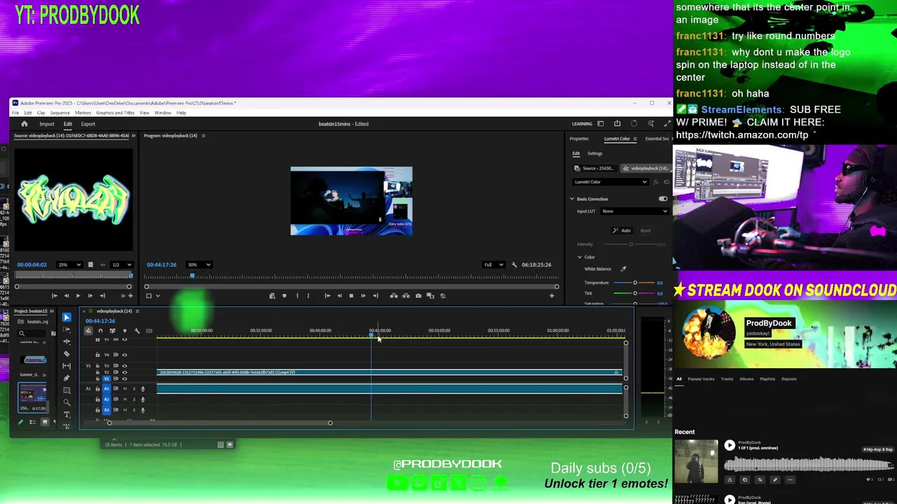Collapse the Color subsection
This screenshot has width=897, height=504.
[x=580, y=257]
